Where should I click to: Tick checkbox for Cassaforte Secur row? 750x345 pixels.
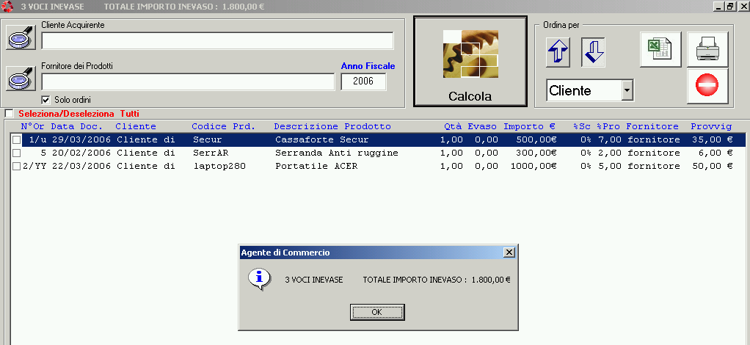pyautogui.click(x=16, y=139)
